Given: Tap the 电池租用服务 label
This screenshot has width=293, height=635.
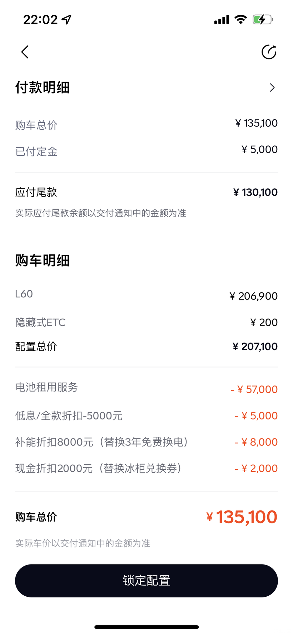Looking at the screenshot, I should (46, 387).
